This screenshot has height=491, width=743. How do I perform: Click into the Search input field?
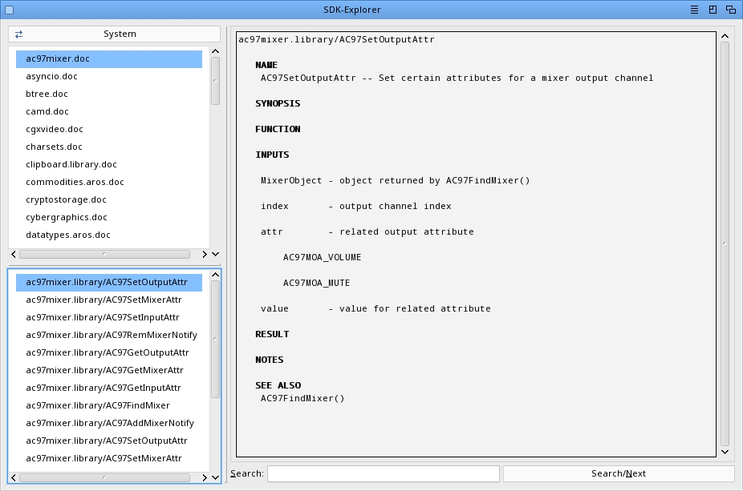[x=383, y=474]
